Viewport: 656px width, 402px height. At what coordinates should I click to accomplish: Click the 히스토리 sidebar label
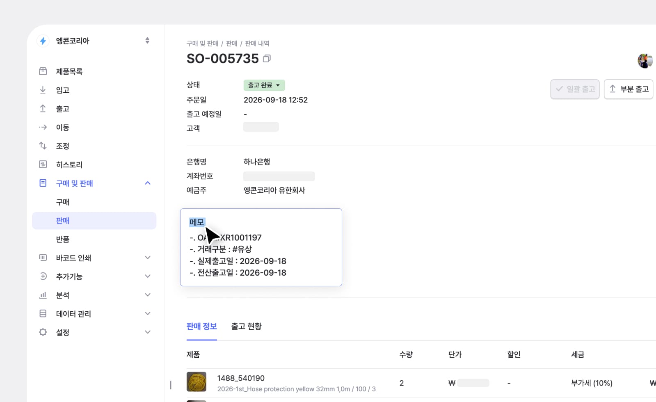tap(69, 164)
